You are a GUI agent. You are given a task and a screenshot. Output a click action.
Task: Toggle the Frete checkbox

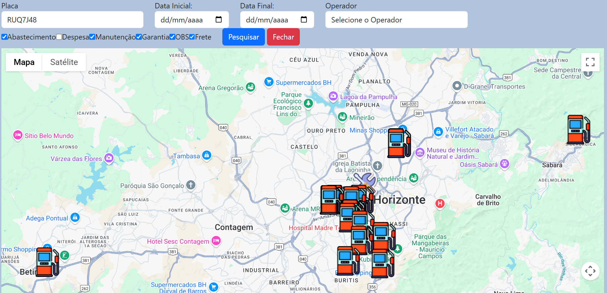tap(192, 37)
